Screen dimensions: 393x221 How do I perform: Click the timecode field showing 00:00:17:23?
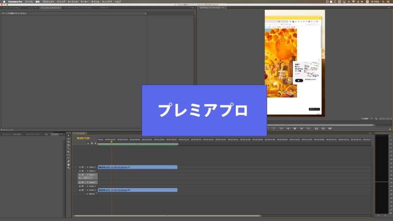(x=83, y=137)
